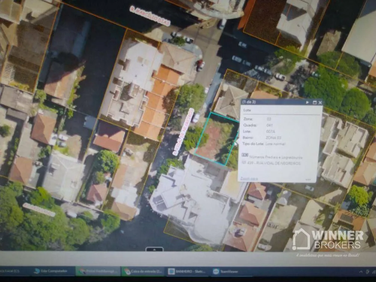Click the related-records icon beside Números Prediais
This screenshot has height=282, width=376.
coord(245,155)
